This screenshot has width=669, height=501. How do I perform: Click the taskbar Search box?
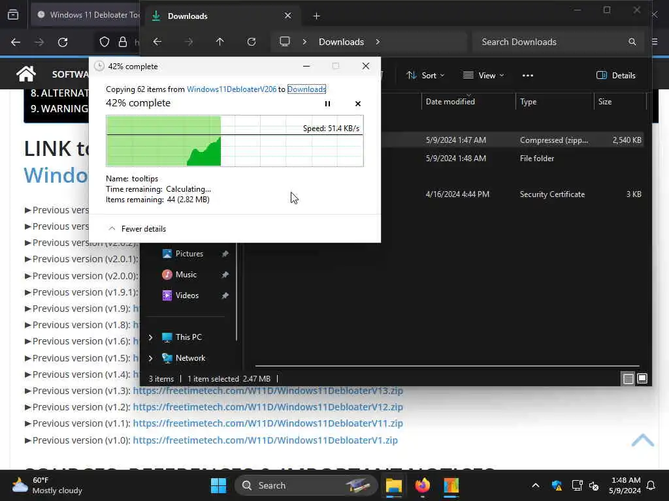point(306,485)
